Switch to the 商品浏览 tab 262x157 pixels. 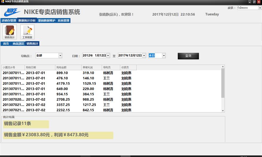coord(18,43)
